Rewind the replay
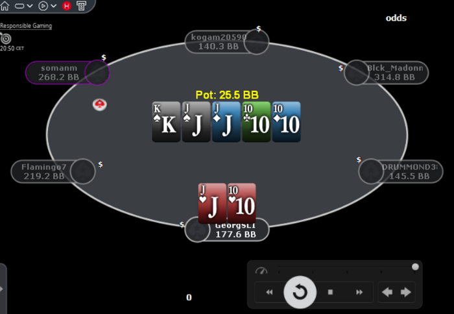This screenshot has height=314, width=454. (x=269, y=292)
